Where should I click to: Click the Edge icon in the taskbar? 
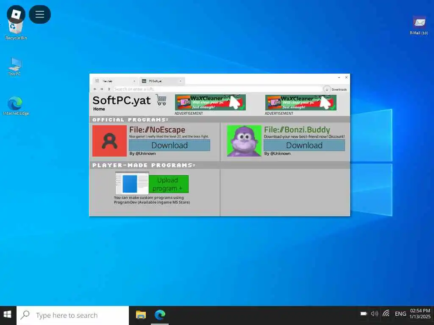click(160, 315)
